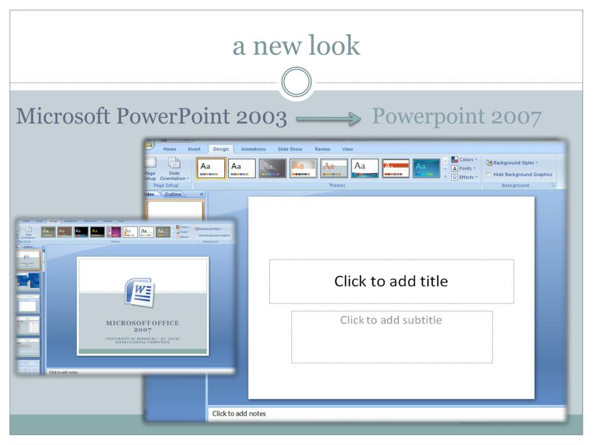Open Colors dropdown arrow in large window

(476, 160)
